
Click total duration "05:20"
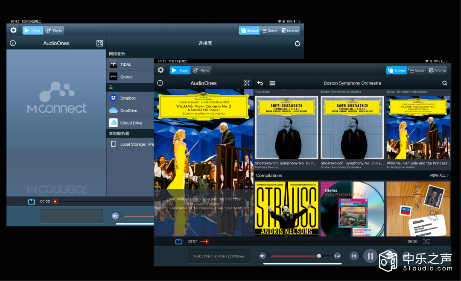412,242
